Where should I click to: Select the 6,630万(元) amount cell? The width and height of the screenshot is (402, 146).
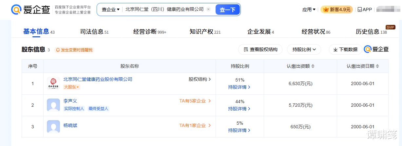point(301,83)
